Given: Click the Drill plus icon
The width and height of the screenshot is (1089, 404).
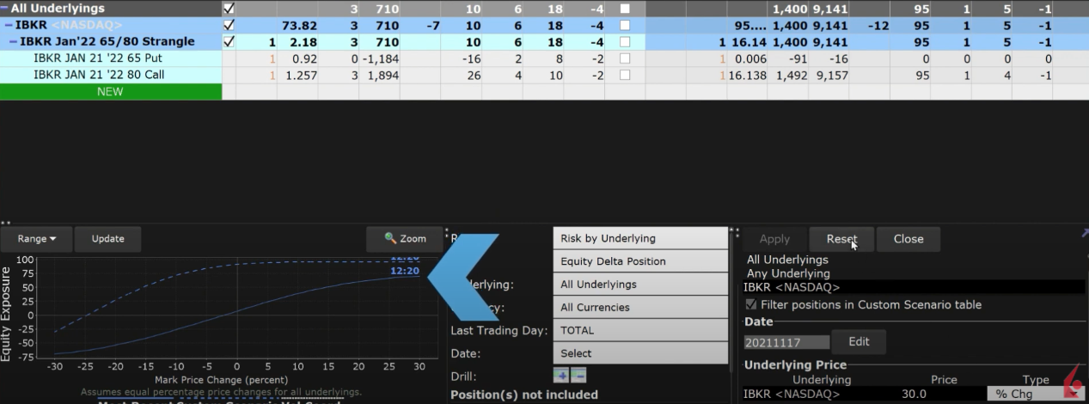Looking at the screenshot, I should pos(560,376).
